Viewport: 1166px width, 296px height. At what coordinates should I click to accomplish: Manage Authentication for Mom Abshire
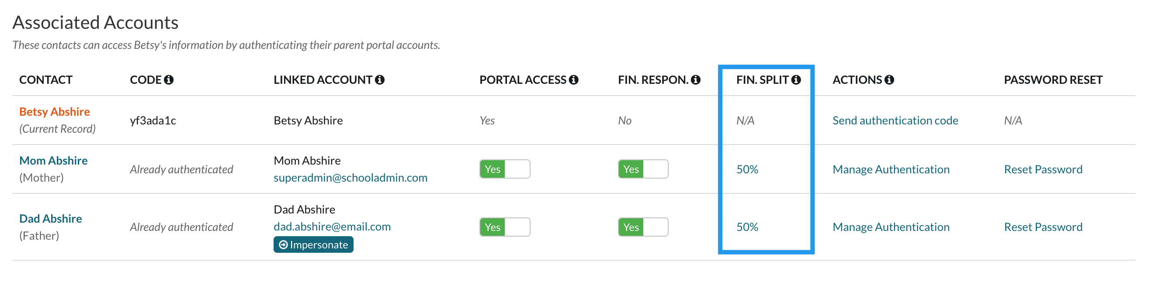tap(891, 169)
